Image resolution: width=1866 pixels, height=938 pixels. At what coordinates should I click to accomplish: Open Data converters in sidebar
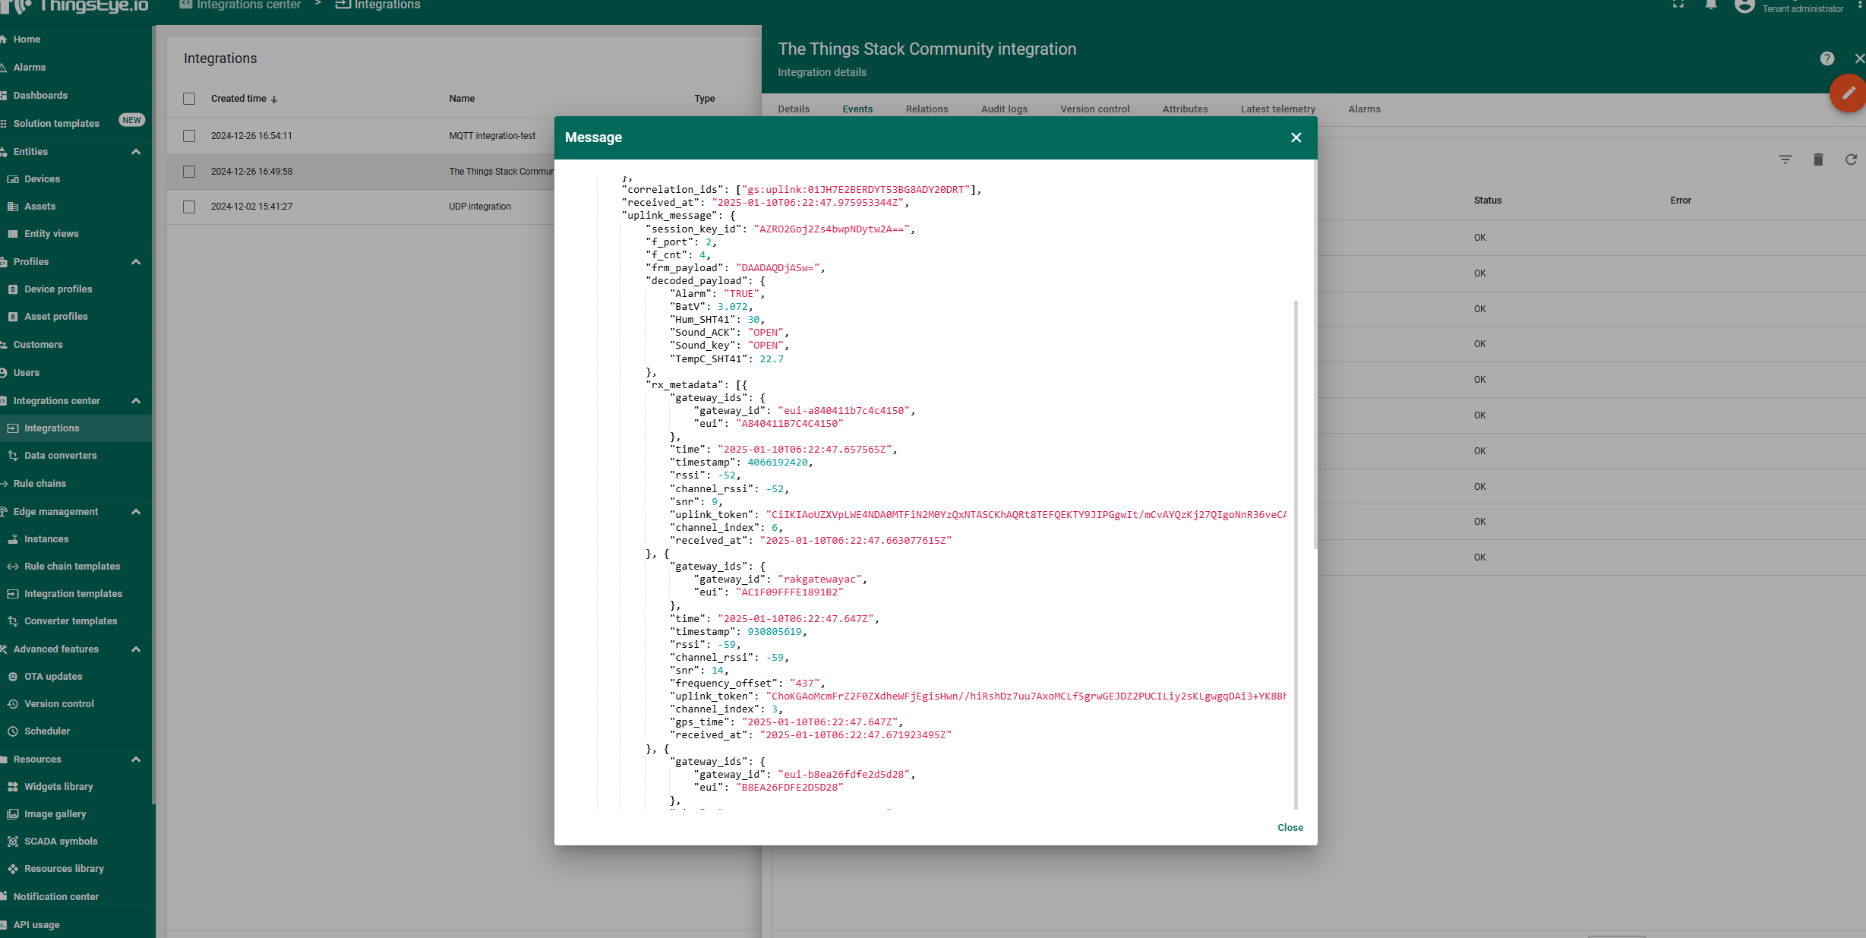tap(60, 456)
